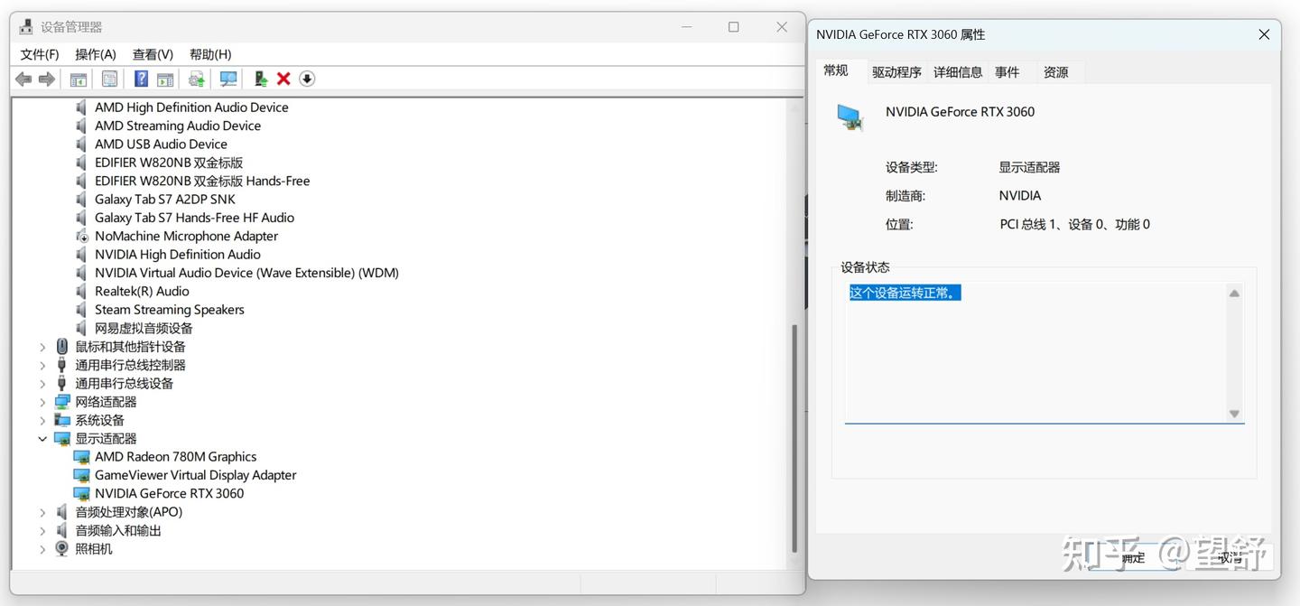Open the 帮助(H) menu
Image resolution: width=1300 pixels, height=606 pixels.
tap(210, 55)
